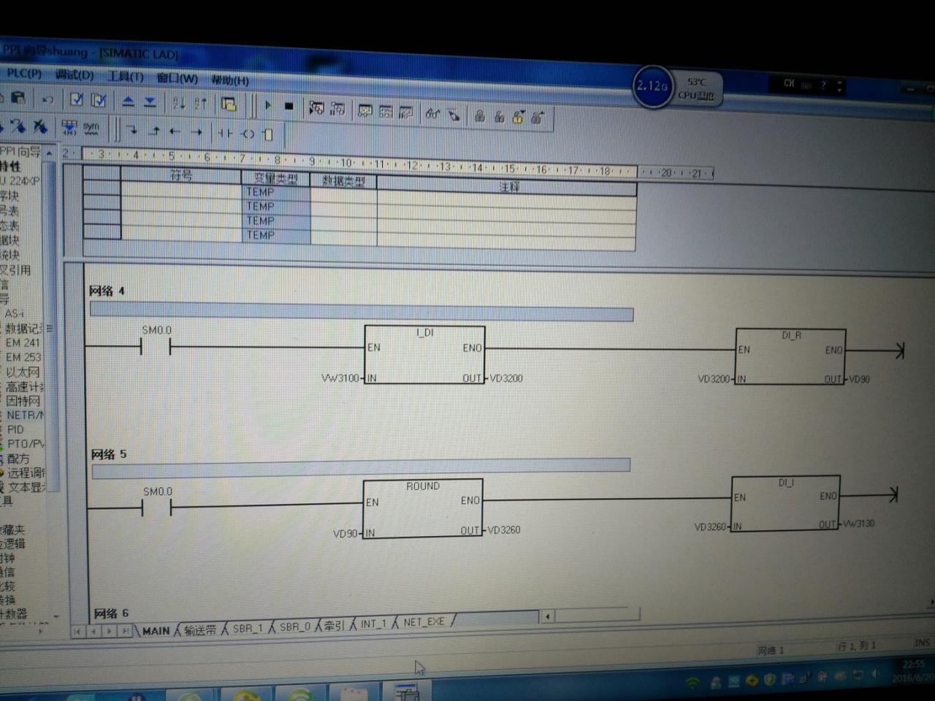Click the 变量类型 column header

pyautogui.click(x=275, y=179)
